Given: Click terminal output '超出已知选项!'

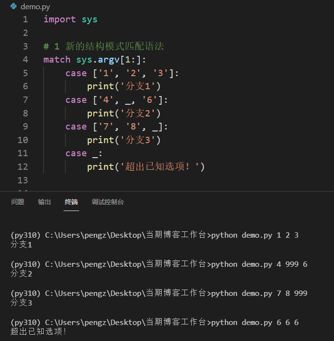Looking at the screenshot, I should pyautogui.click(x=38, y=332).
